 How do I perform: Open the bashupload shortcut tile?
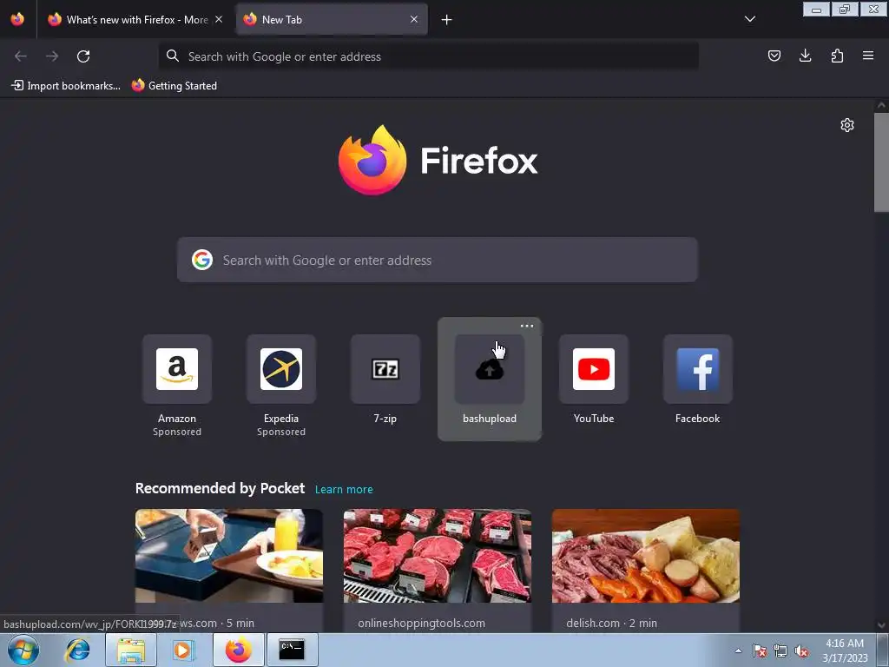[490, 380]
